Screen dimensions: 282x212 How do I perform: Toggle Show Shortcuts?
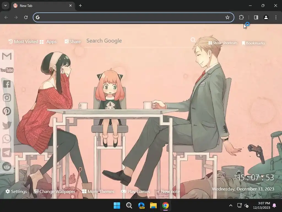(x=223, y=43)
